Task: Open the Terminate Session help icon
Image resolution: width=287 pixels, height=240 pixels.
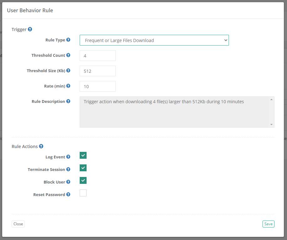Action: [69, 169]
